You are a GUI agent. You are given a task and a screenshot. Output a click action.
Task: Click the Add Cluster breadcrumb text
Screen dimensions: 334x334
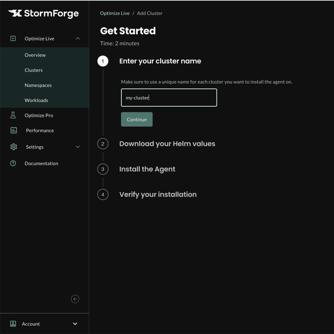click(150, 13)
